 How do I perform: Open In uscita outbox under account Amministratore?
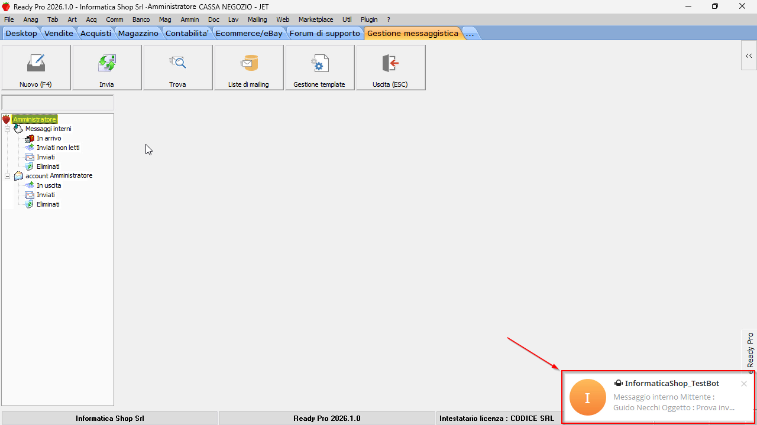pyautogui.click(x=48, y=185)
